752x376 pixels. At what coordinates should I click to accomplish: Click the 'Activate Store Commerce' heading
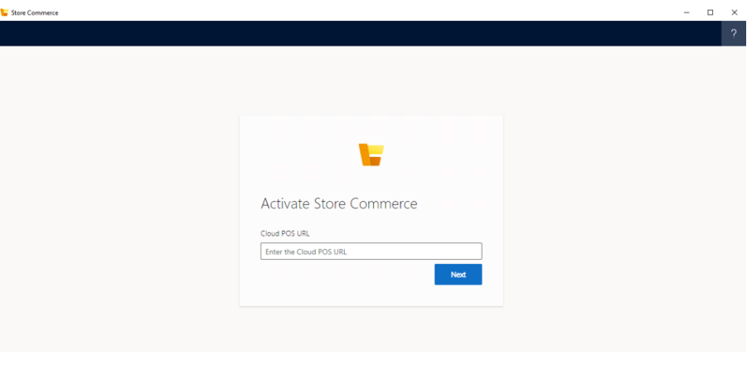pyautogui.click(x=339, y=203)
